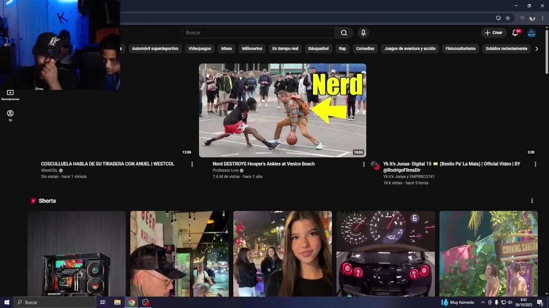Screen dimensions: 549x308
Task: Expand hidden system tray icons chevron
Action: pyautogui.click(x=483, y=302)
